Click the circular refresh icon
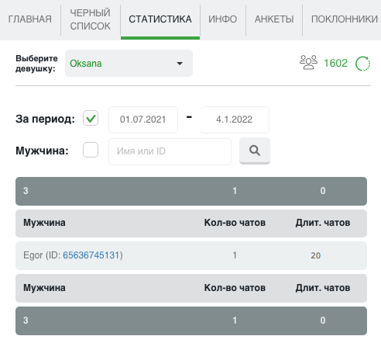Viewport: 381px width, 343px height. (362, 64)
